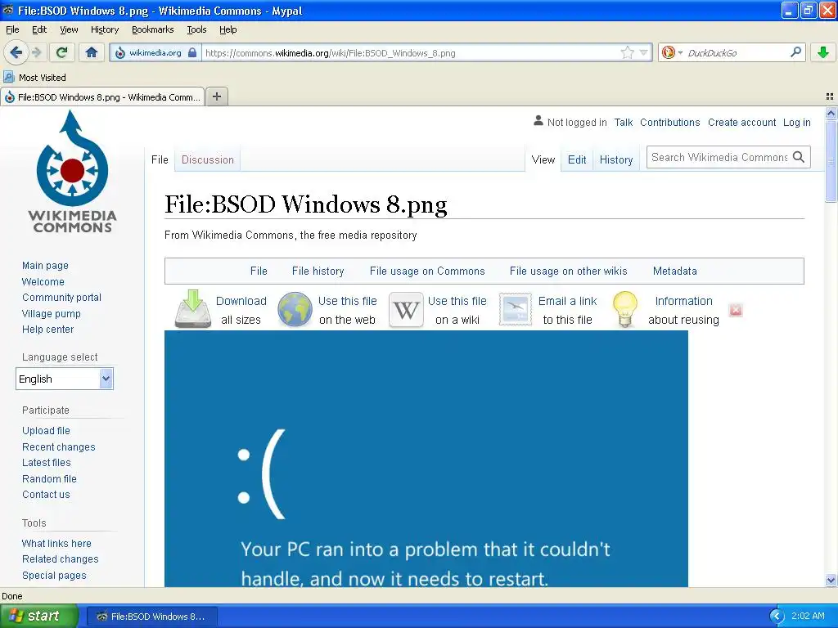Viewport: 838px width, 628px height.
Task: Click the vertical scrollbar thumb
Action: [x=831, y=161]
